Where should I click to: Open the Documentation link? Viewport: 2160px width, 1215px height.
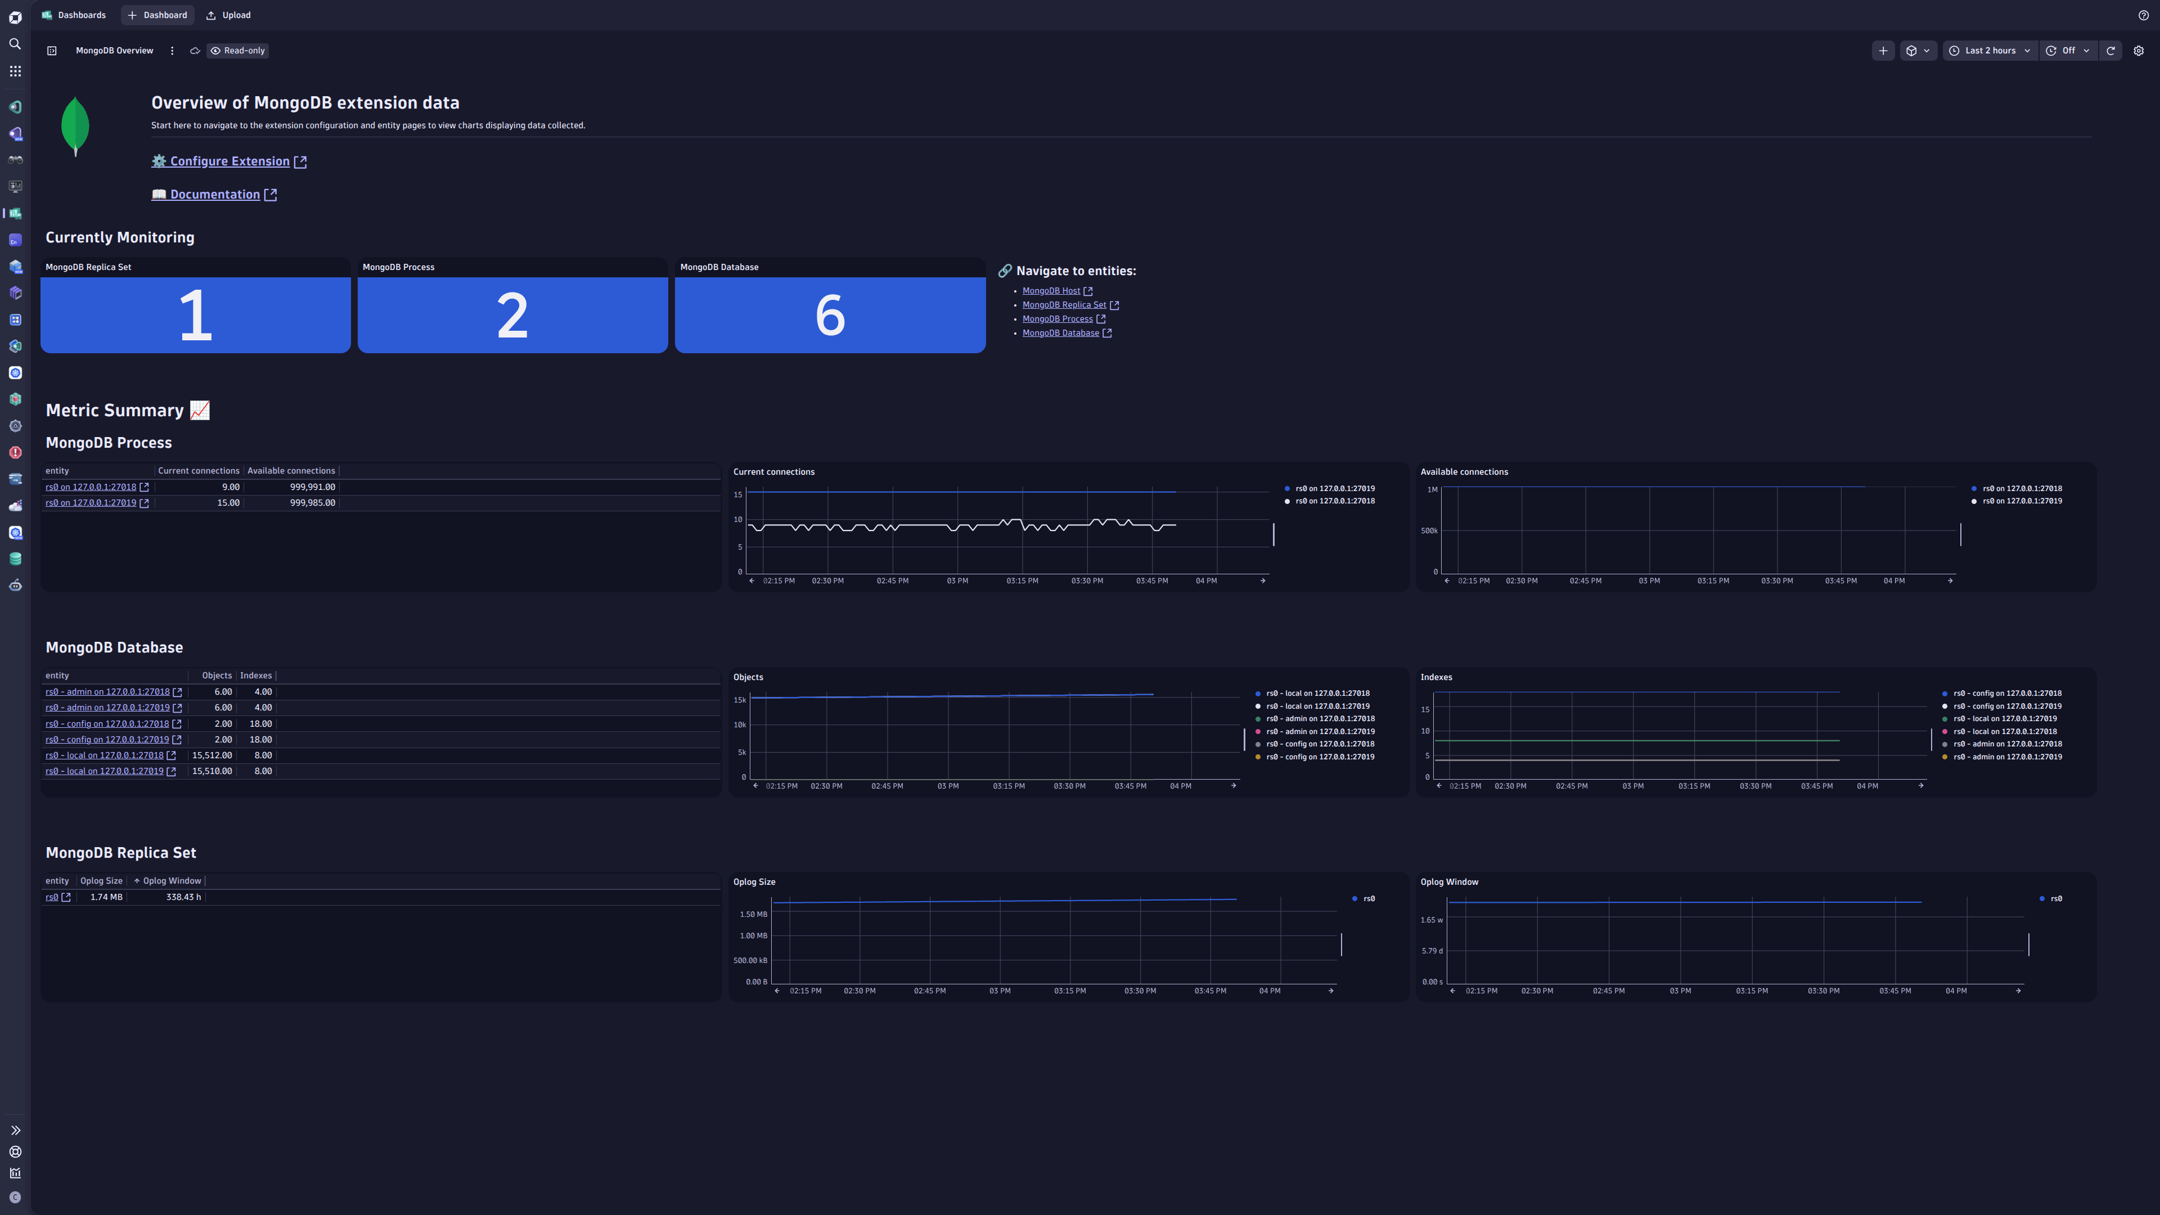(x=214, y=193)
